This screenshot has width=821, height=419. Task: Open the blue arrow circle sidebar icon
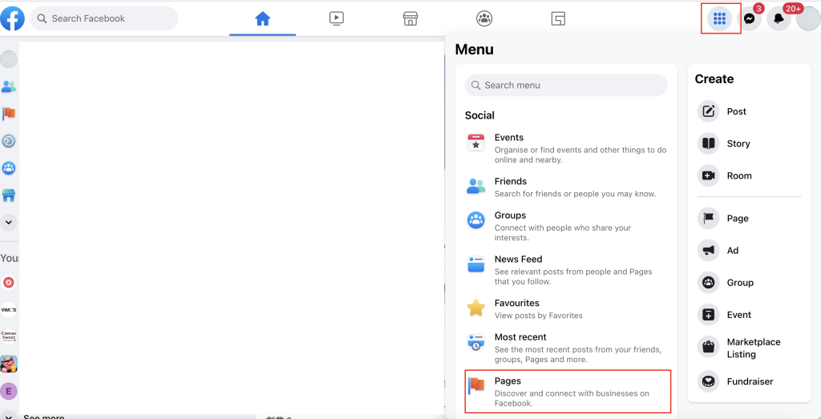tap(9, 141)
